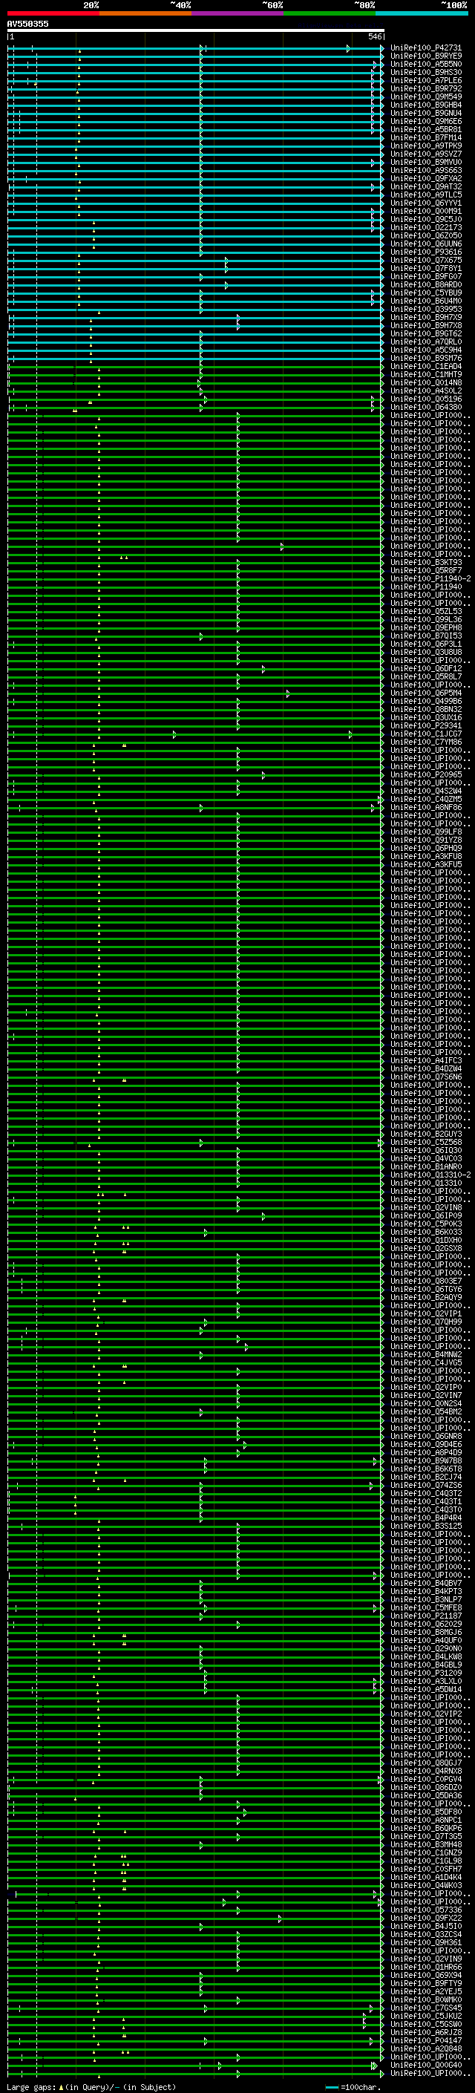The height and width of the screenshot is (2093, 475).
Task: Select hit label UniRef100_B7QI53
Action: pyautogui.click(x=425, y=636)
